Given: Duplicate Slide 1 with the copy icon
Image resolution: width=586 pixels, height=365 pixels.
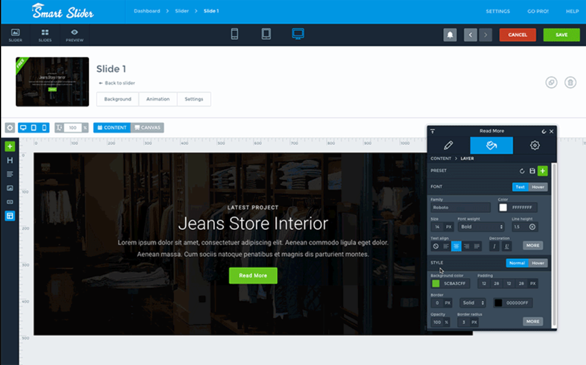Looking at the screenshot, I should pos(551,82).
